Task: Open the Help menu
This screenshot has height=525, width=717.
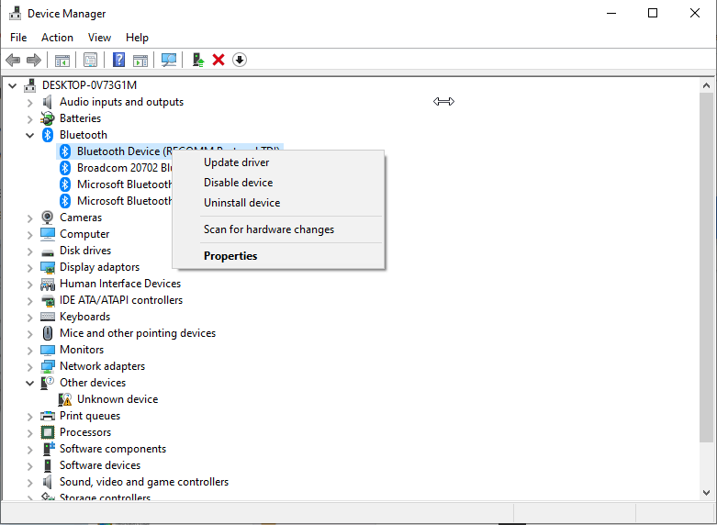Action: pos(137,38)
